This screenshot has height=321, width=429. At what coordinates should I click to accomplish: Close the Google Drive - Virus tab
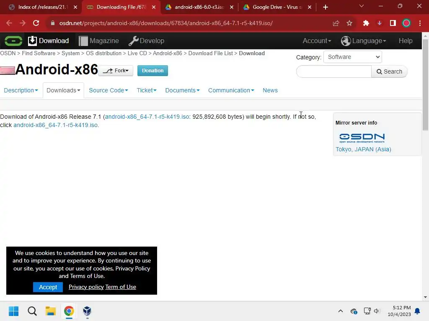click(310, 7)
